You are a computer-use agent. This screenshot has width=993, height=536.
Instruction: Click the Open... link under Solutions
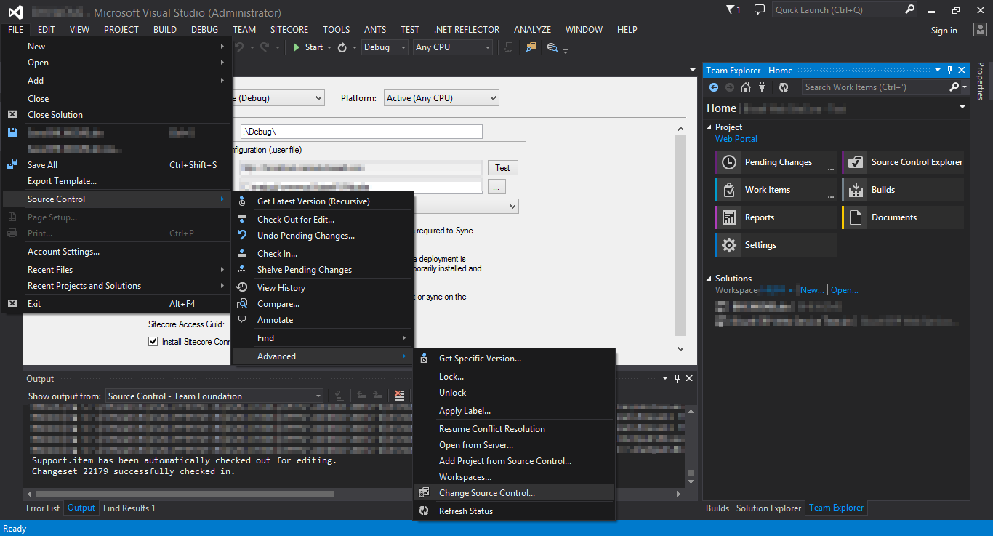tap(845, 290)
